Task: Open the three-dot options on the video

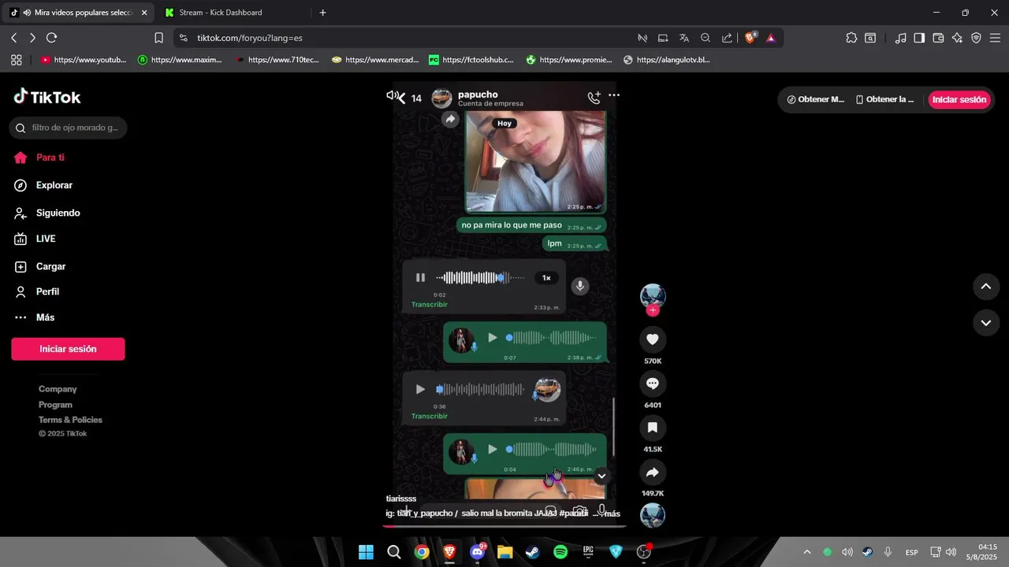Action: click(x=614, y=95)
